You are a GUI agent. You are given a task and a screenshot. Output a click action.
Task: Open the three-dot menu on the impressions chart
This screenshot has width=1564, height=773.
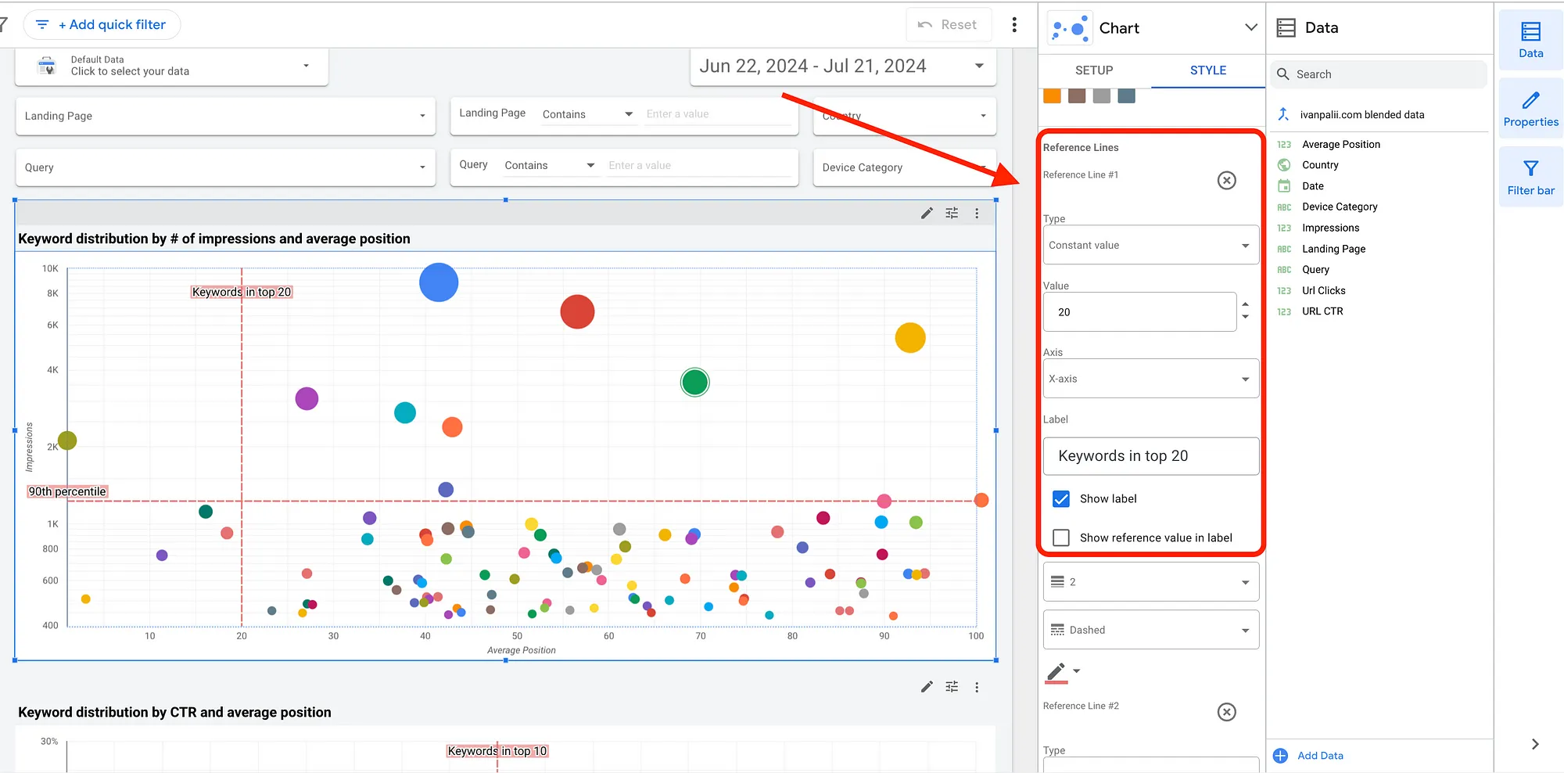point(977,213)
